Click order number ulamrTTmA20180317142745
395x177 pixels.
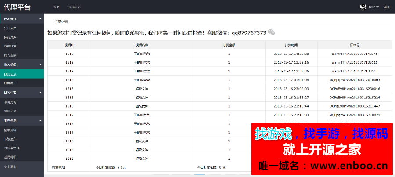[355, 54]
